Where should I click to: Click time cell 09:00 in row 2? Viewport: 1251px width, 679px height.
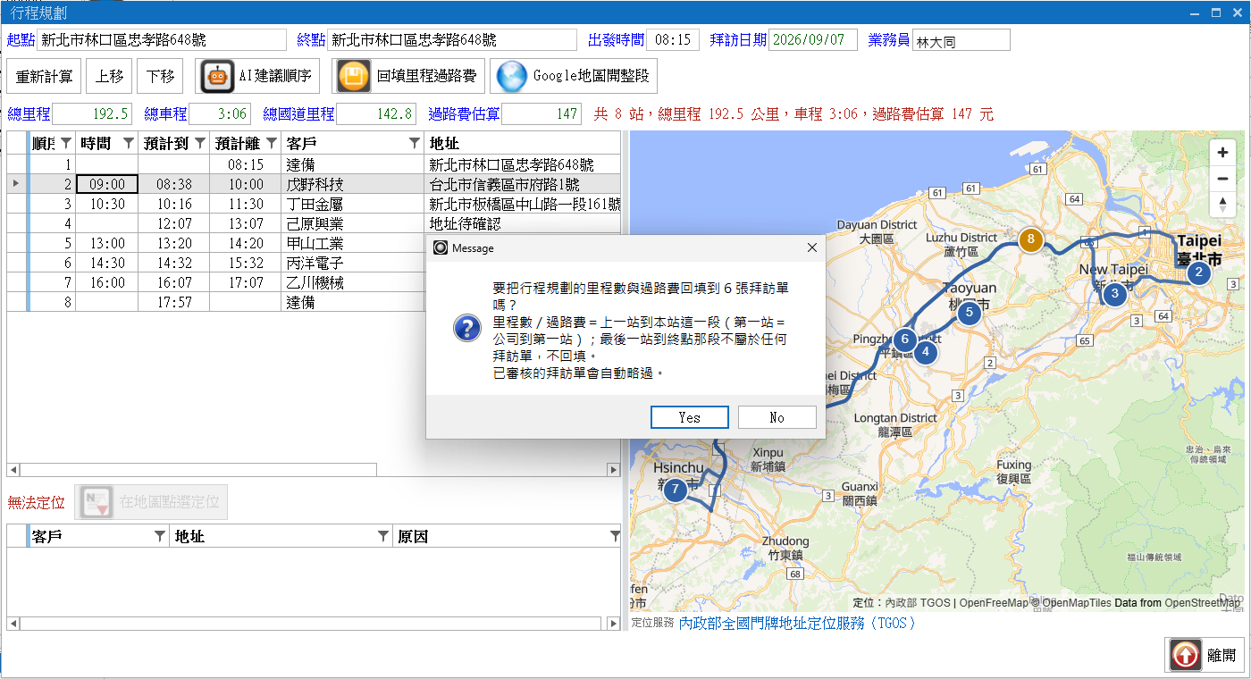point(107,184)
